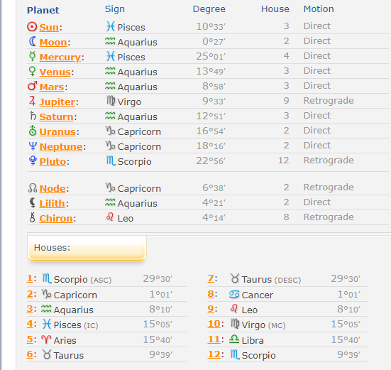Click the Planet column header
Viewport: 391px width, 370px height.
[43, 10]
